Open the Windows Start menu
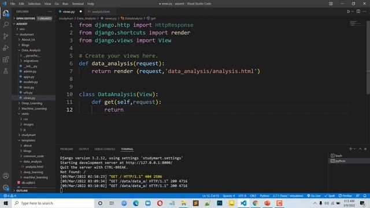The width and height of the screenshot is (370, 208). pyautogui.click(x=6, y=203)
